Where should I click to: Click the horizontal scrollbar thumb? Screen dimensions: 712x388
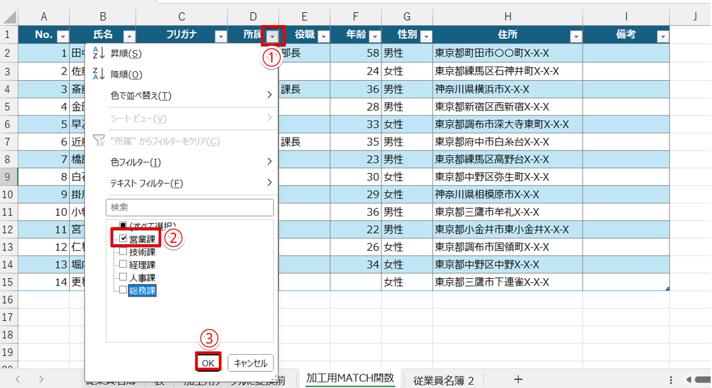[703, 379]
